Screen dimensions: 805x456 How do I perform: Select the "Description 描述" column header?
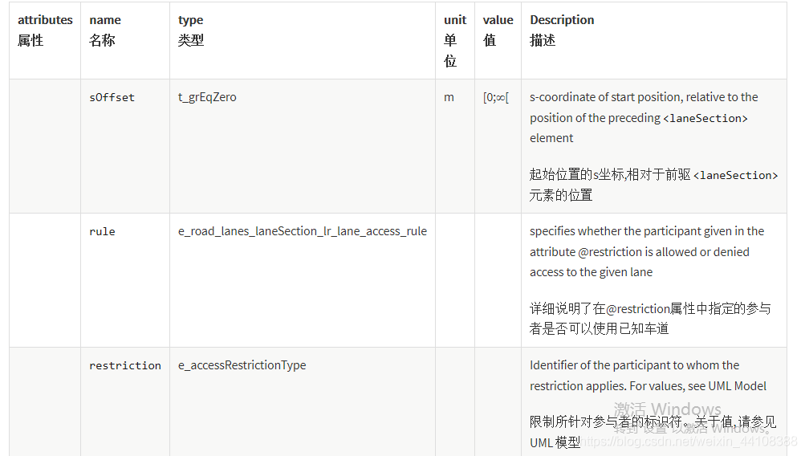pos(562,30)
